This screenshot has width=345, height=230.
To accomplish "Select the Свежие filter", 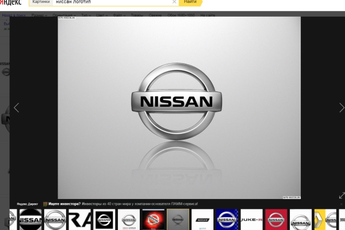I will (155, 15).
